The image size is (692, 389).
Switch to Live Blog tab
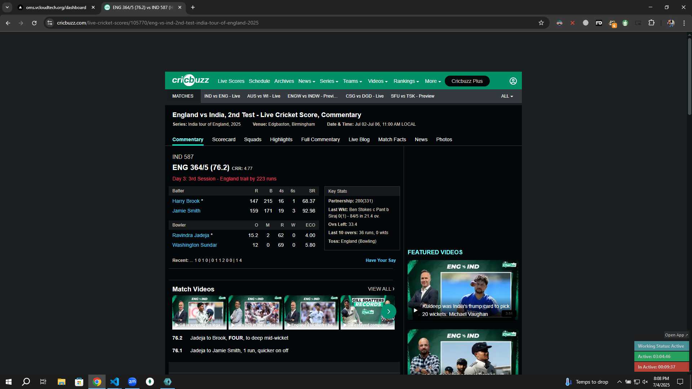coord(359,139)
